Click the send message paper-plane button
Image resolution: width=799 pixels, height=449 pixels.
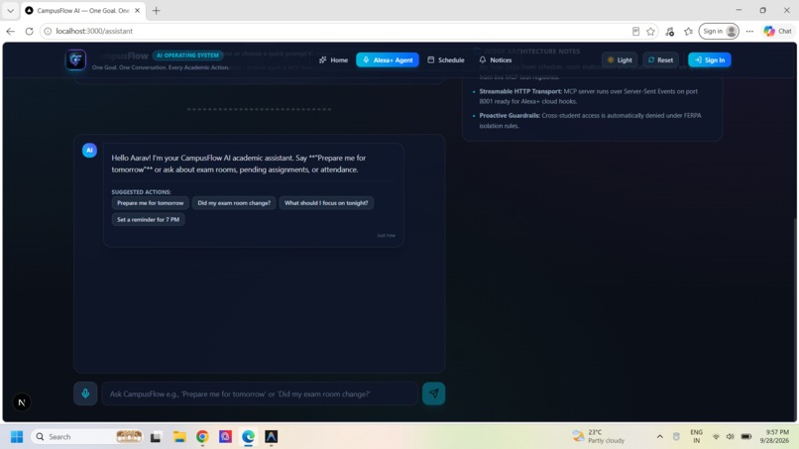point(433,393)
